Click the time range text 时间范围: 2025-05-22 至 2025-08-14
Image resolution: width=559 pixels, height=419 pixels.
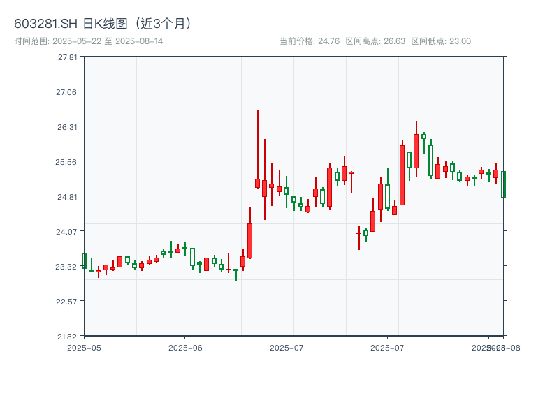point(89,41)
